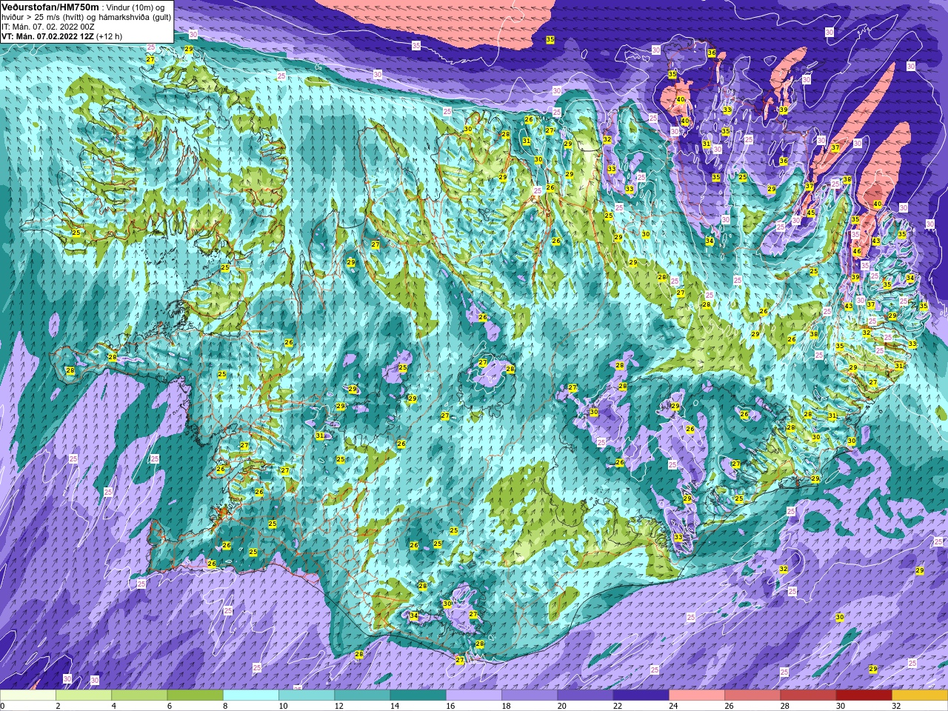The image size is (948, 711).
Task: Click the '12' scale label under the legend
Action: [x=339, y=706]
